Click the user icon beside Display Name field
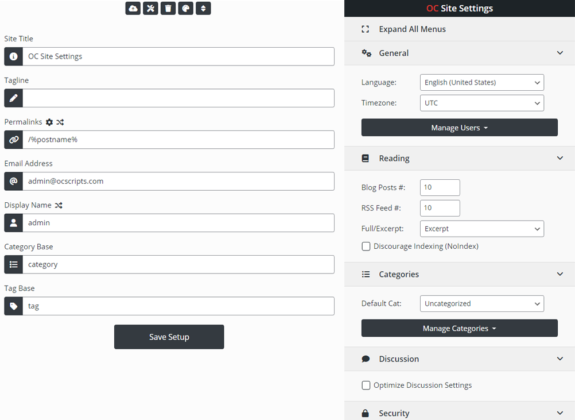The image size is (575, 420). [14, 223]
